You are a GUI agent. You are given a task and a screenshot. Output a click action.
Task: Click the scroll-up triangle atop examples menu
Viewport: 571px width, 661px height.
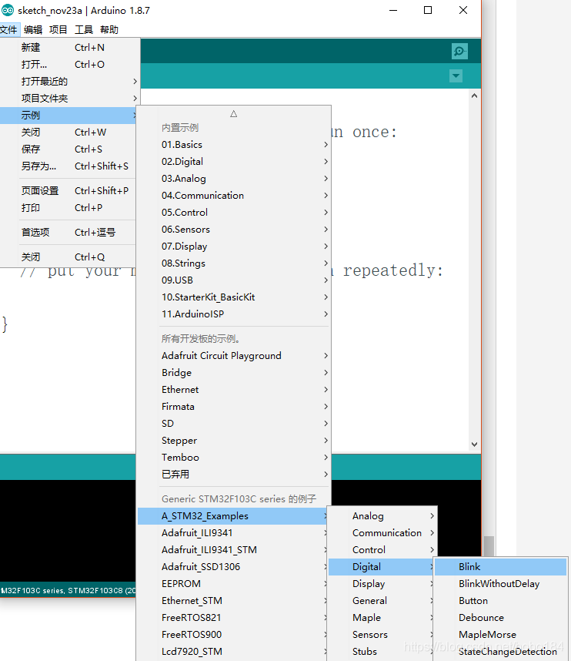tap(233, 113)
